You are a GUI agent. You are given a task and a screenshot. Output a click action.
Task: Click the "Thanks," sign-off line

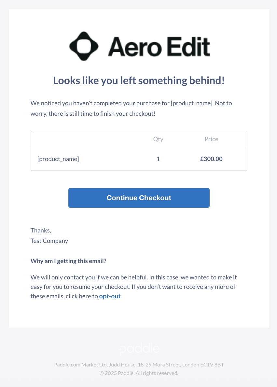[41, 231]
